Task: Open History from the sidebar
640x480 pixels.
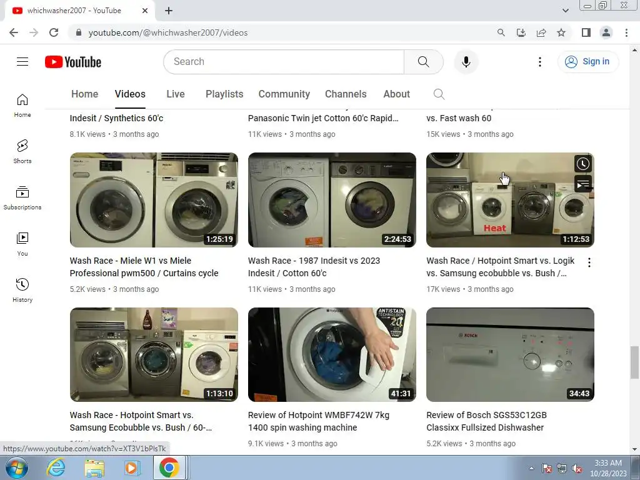Action: (x=22, y=290)
